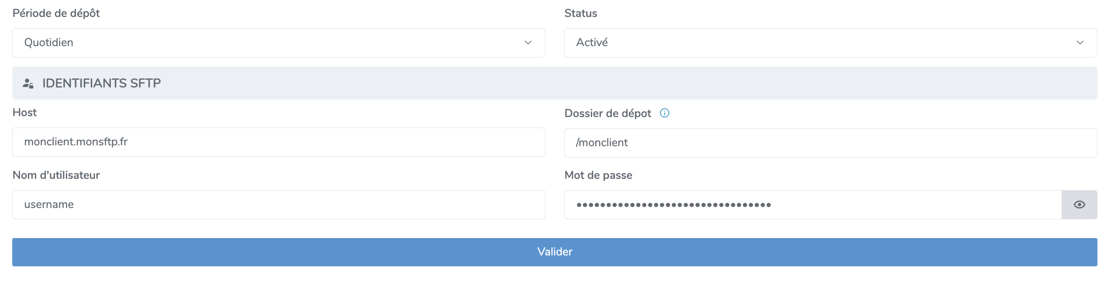Screen dimensions: 1111x282
Task: Show the password with the eye icon
Action: 1079,205
